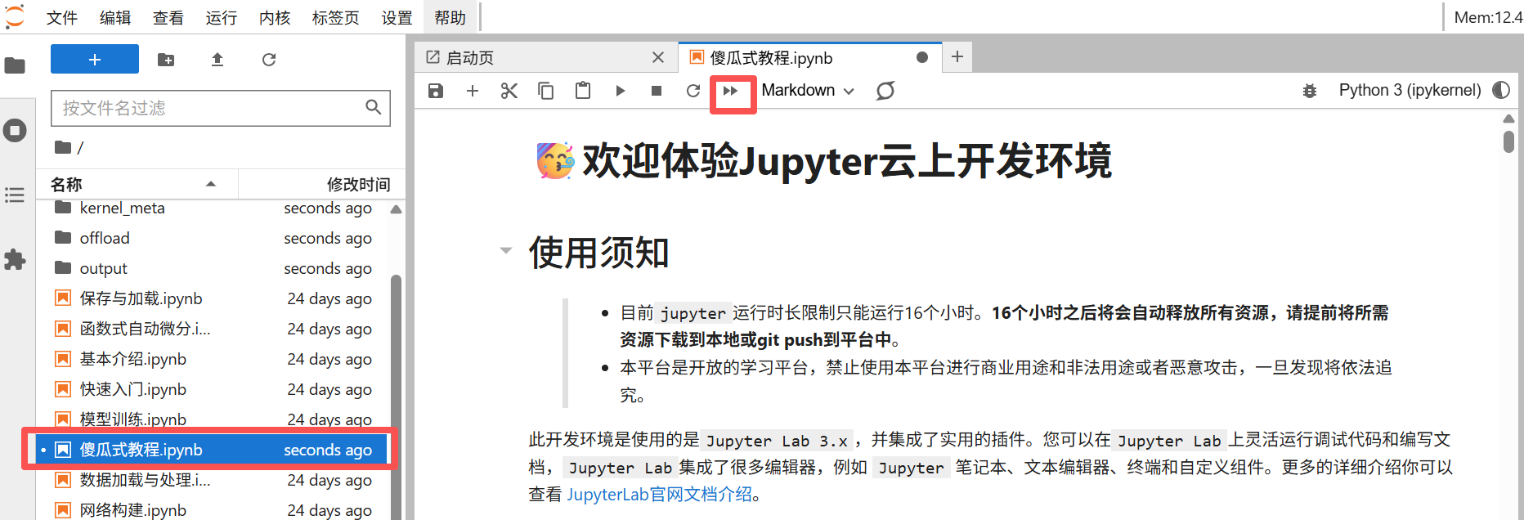Close the 启动页 tab
This screenshot has width=1524, height=520.
[658, 57]
